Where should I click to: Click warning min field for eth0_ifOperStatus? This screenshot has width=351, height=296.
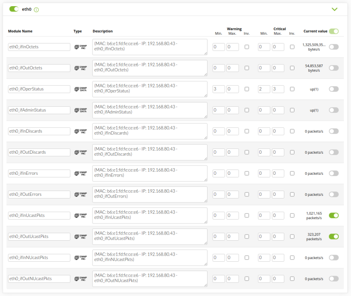tap(218, 89)
